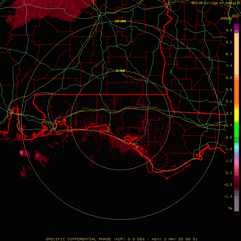
Task: Click the TH threshold label on the scale
Action: pos(230,209)
